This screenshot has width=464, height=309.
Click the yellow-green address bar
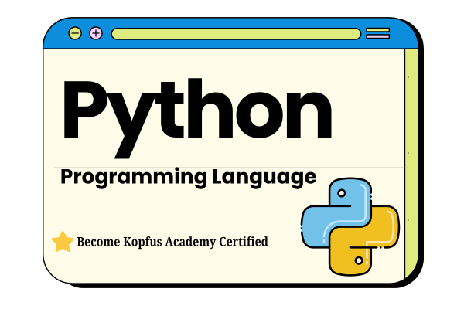click(x=236, y=34)
